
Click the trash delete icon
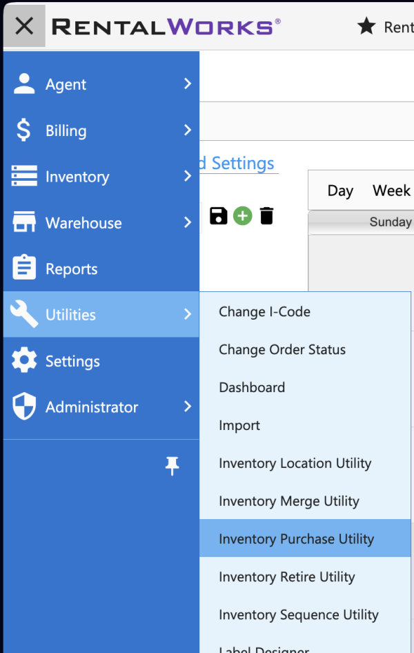[266, 216]
